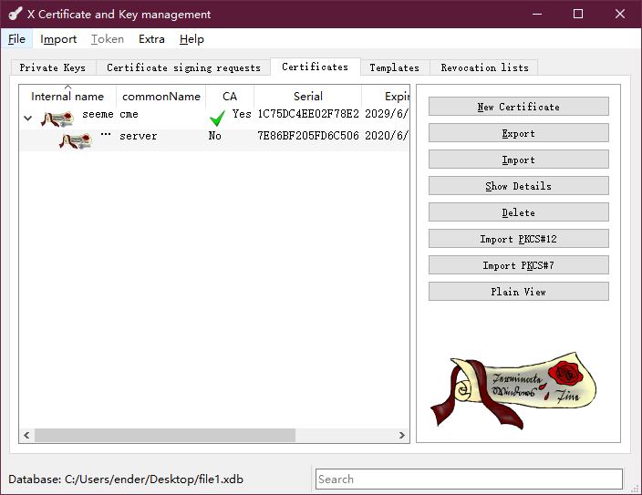
Task: Click the Import button in right panel
Action: tap(519, 160)
